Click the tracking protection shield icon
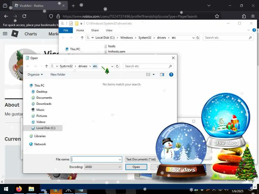The image size is (259, 194). (51, 16)
